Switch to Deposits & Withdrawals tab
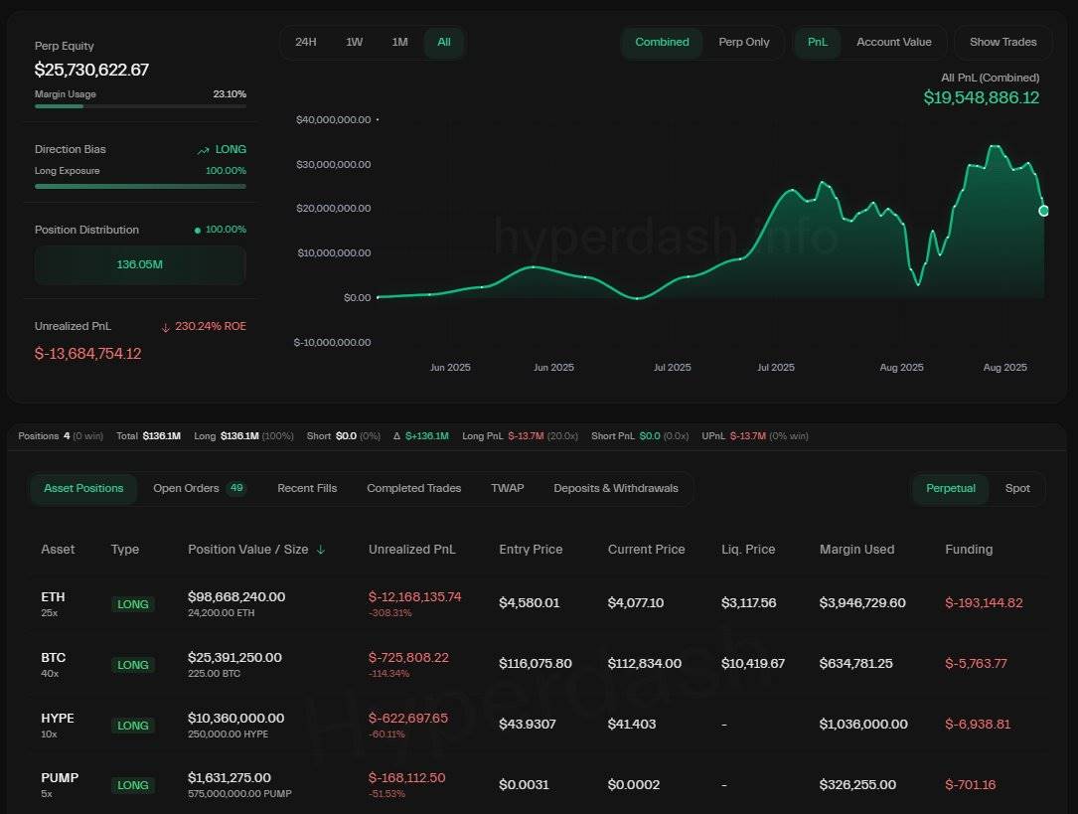 click(615, 488)
